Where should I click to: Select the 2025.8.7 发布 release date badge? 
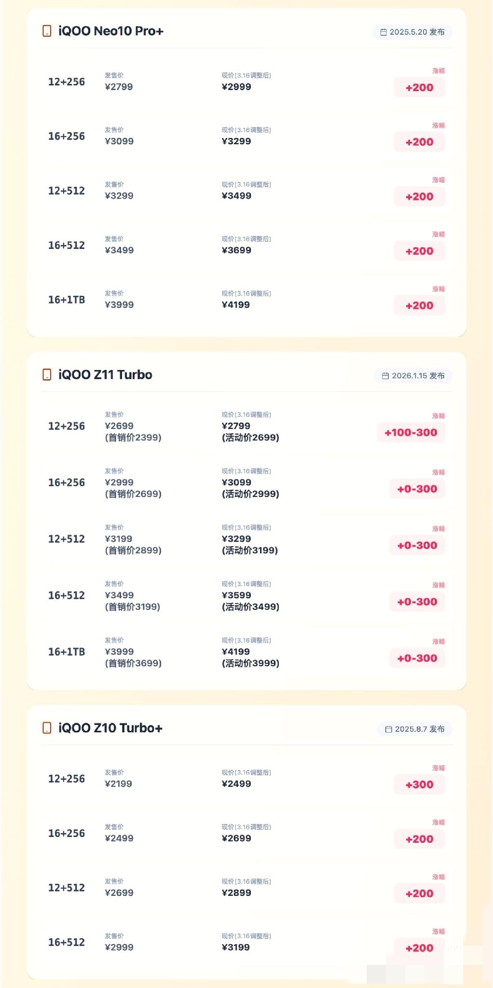click(x=415, y=729)
